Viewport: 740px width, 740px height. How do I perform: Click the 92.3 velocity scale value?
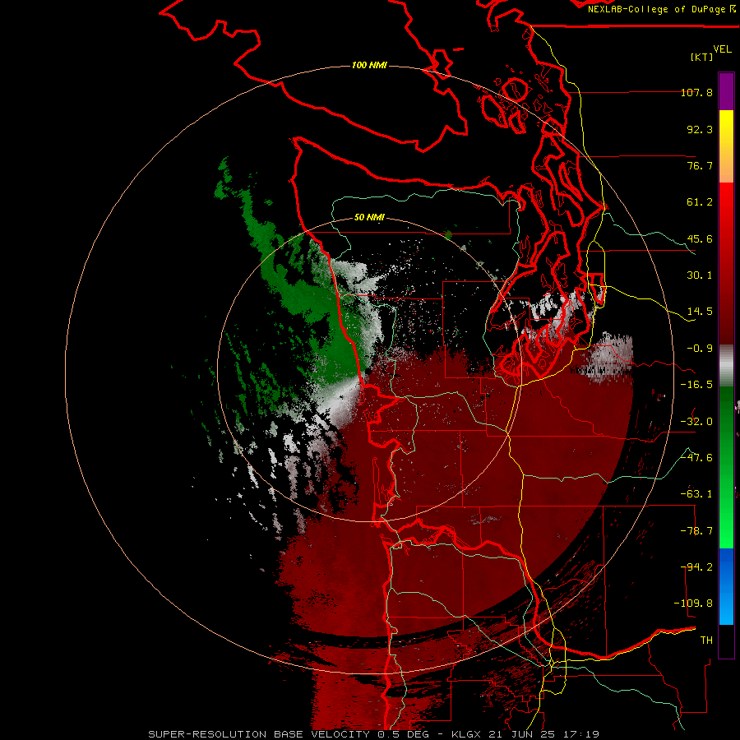[x=700, y=129]
